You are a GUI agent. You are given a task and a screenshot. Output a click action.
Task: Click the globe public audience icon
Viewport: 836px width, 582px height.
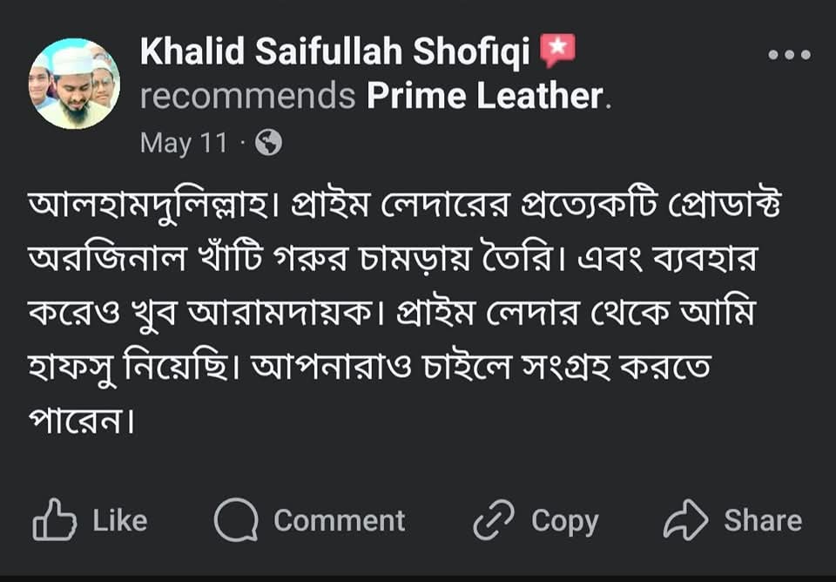268,143
